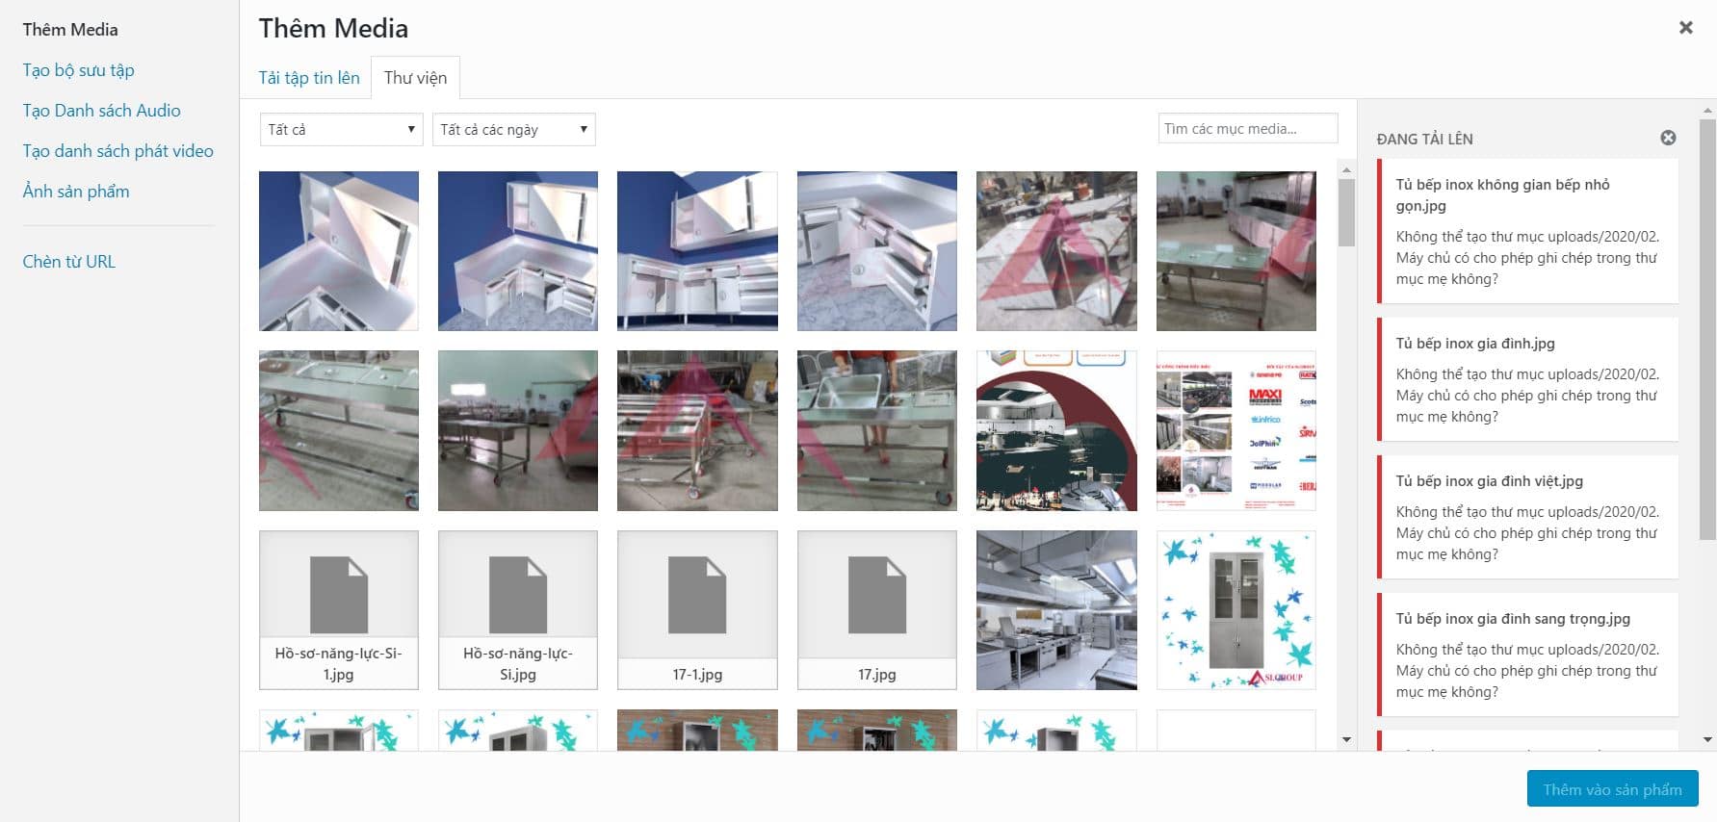Dismiss the upload errors with circled X icon
Image resolution: width=1717 pixels, height=822 pixels.
[x=1668, y=138]
